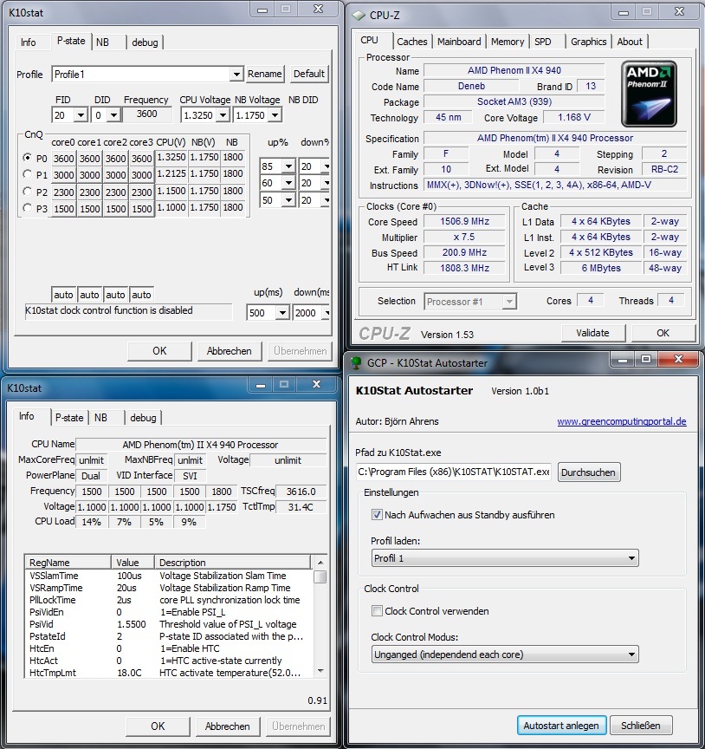The height and width of the screenshot is (749, 705).
Task: Open debug tab in K10stat window with Profile1
Action: tap(145, 42)
